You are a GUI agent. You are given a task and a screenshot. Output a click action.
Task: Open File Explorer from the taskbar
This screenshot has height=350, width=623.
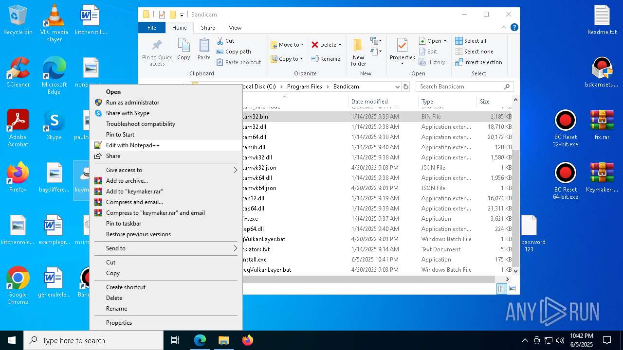(223, 340)
